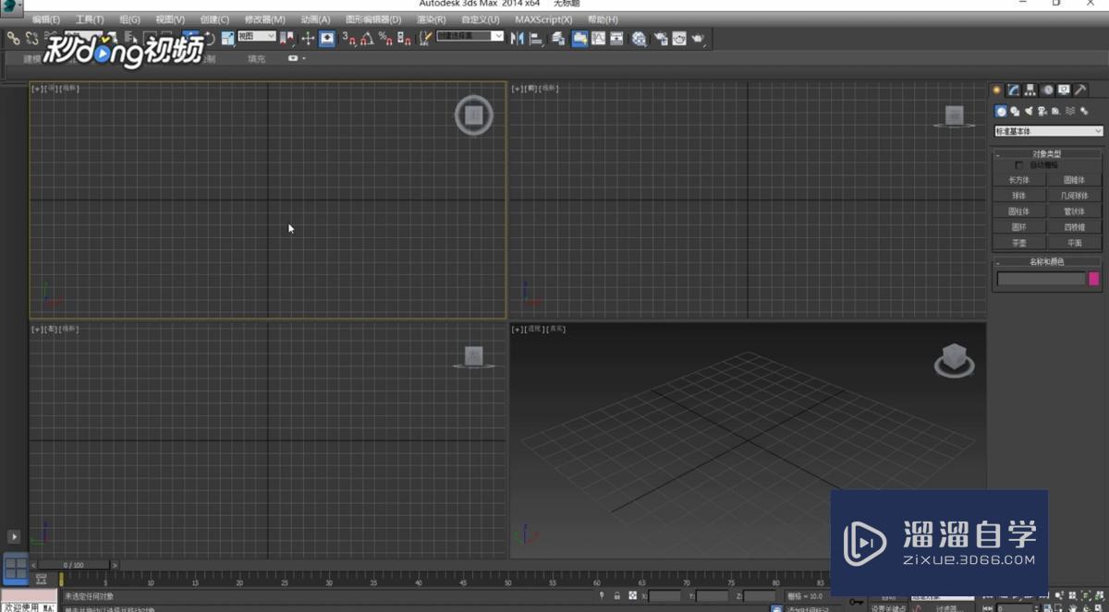The width and height of the screenshot is (1109, 612).
Task: Collapse the Object Type rollout
Action: pos(999,154)
